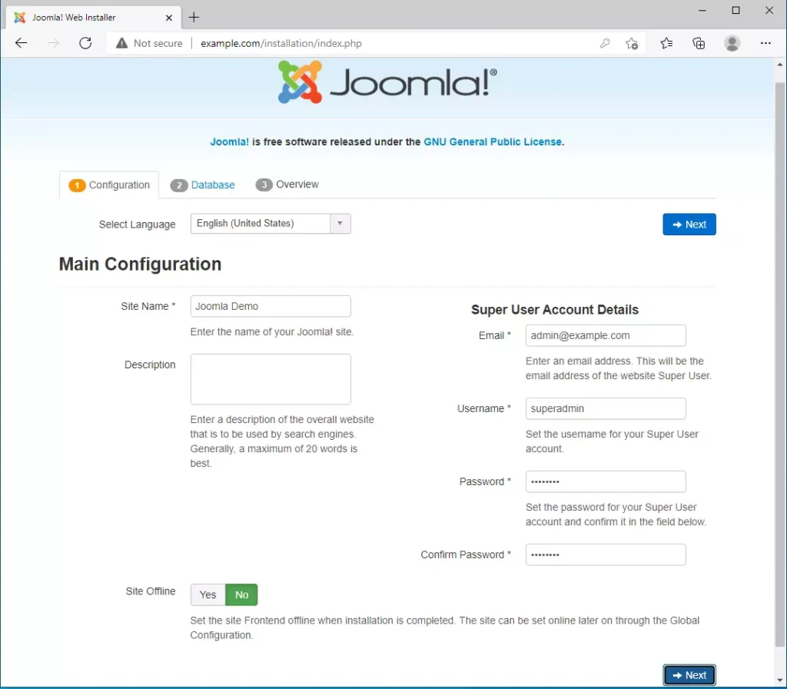Image resolution: width=787 pixels, height=689 pixels.
Task: Click the Joomla! logo image
Action: (387, 82)
